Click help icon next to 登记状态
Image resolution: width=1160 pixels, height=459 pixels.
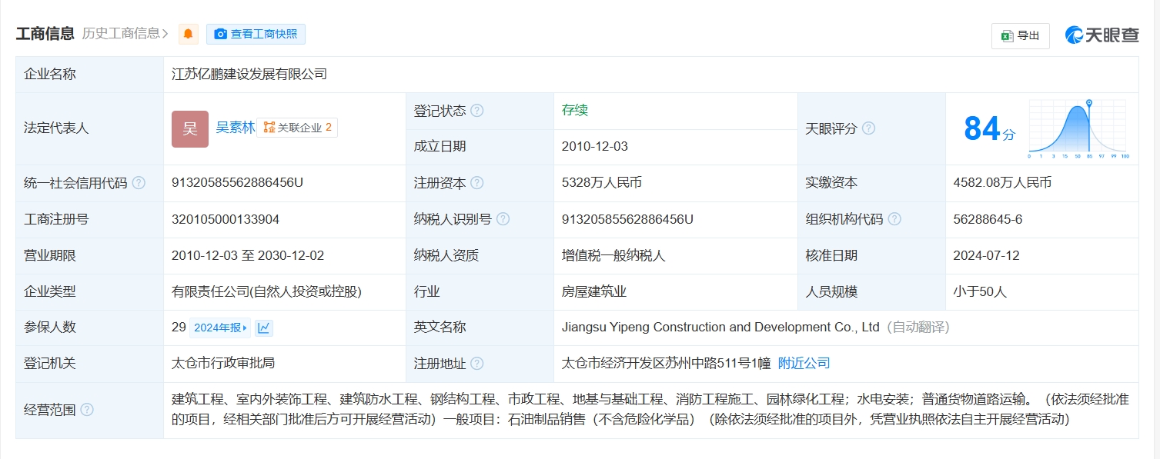pos(477,111)
